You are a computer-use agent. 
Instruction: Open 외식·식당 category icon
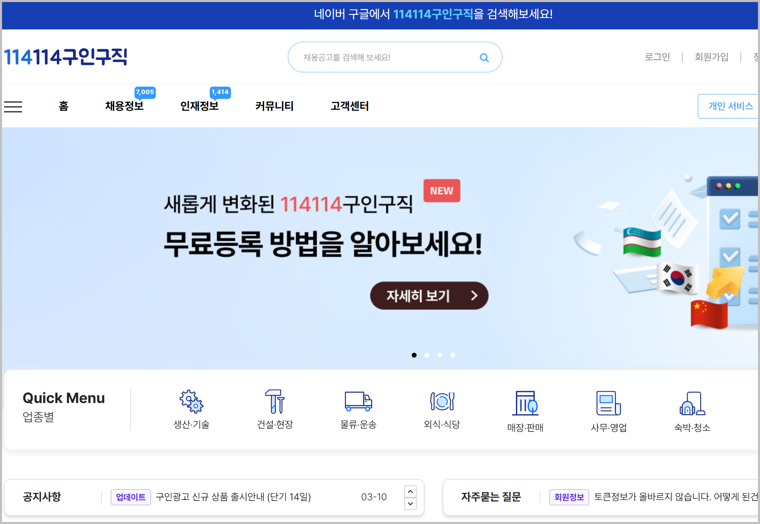pos(442,401)
